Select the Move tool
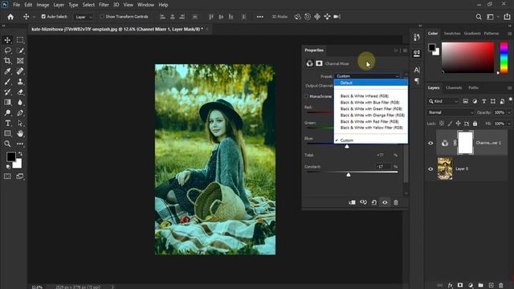 coord(7,40)
